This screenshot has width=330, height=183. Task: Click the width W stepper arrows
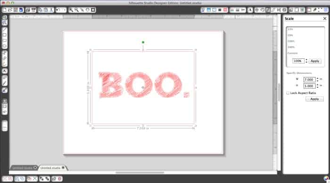pyautogui.click(x=317, y=80)
